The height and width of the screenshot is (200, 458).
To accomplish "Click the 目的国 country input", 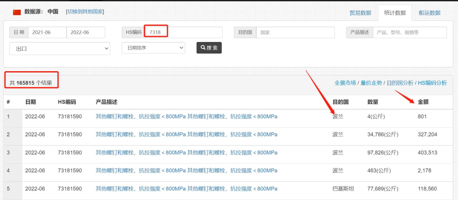I will click(x=295, y=32).
